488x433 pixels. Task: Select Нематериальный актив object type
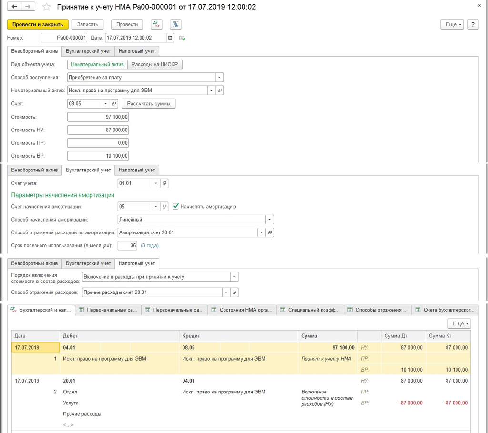[97, 64]
